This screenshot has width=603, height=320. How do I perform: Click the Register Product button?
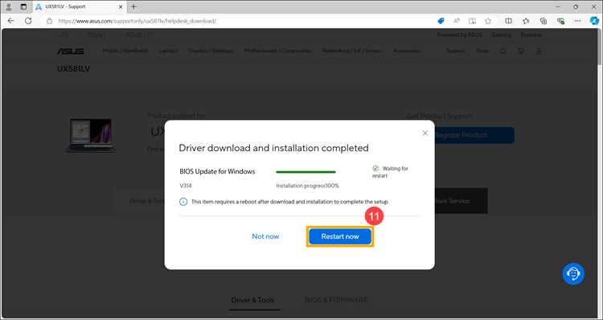pos(474,135)
